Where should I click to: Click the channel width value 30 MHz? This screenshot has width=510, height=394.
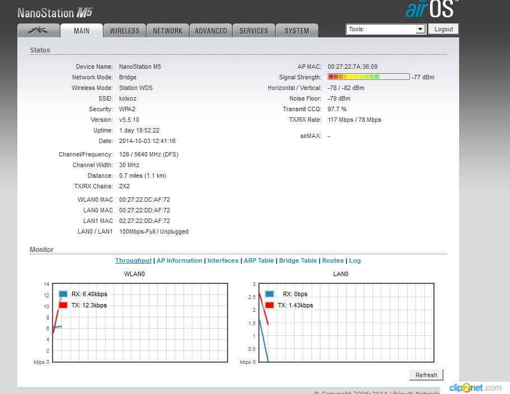coord(129,165)
